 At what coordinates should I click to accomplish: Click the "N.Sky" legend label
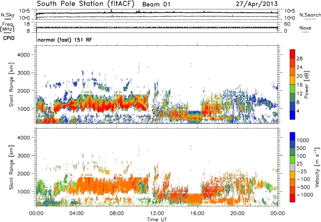point(8,15)
